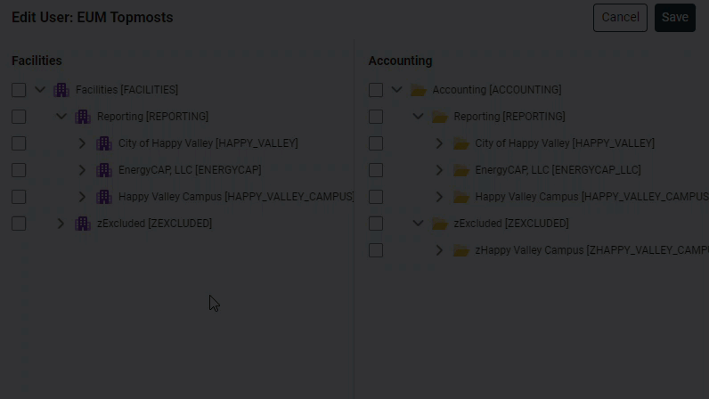Click the Accounting root folder icon
This screenshot has width=709, height=399.
click(419, 90)
